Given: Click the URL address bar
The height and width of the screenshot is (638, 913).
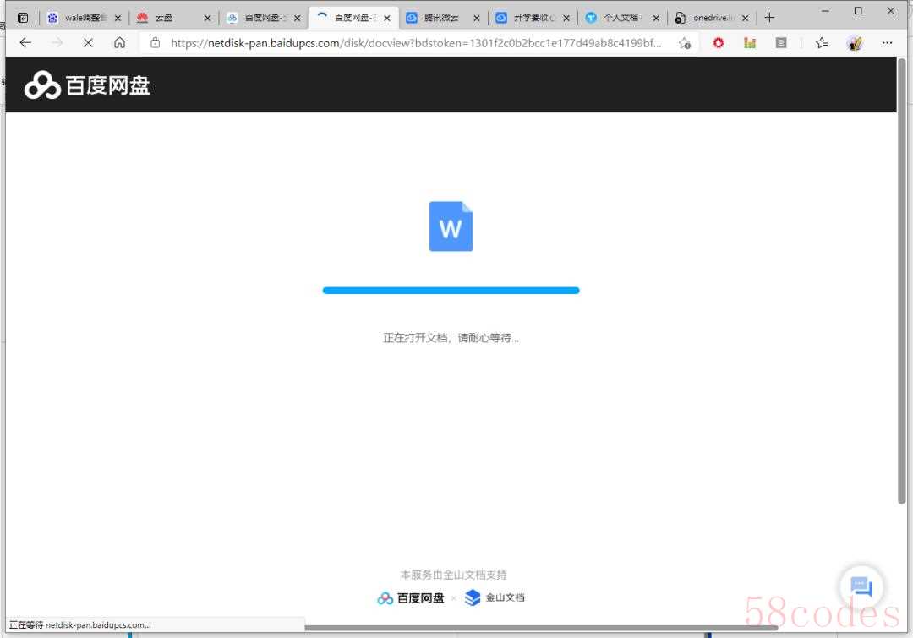Looking at the screenshot, I should [x=415, y=42].
